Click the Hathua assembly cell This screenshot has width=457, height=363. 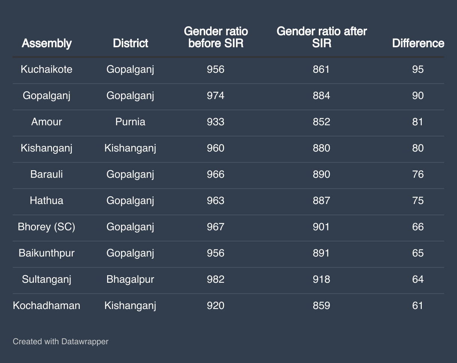46,201
